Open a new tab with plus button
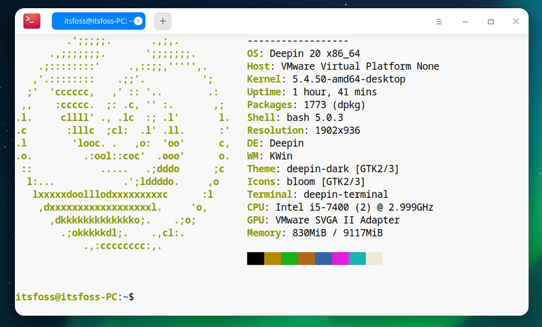The height and width of the screenshot is (327, 542). pyautogui.click(x=163, y=21)
